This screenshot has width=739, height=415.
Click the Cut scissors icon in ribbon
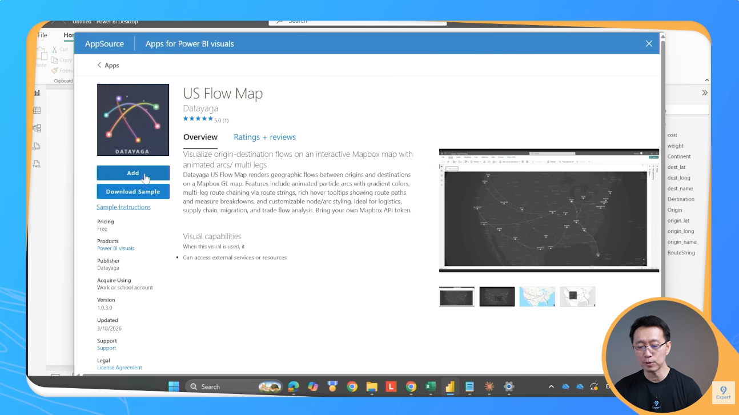click(x=55, y=50)
